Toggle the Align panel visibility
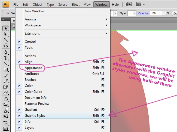177x132 pixels. (63, 62)
